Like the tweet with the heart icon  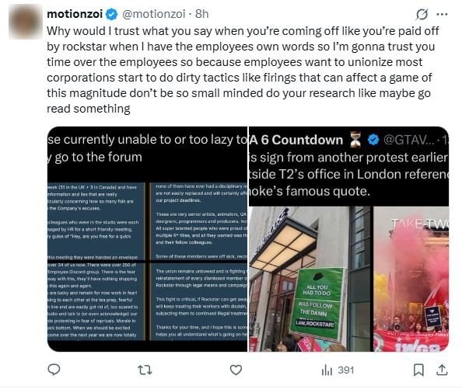236,370
